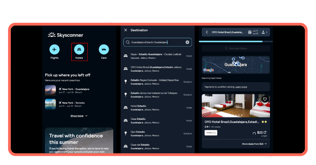This screenshot has width=316, height=165.
Task: Open the Jun 17 - Jun 19 date picker
Action: tap(253, 32)
